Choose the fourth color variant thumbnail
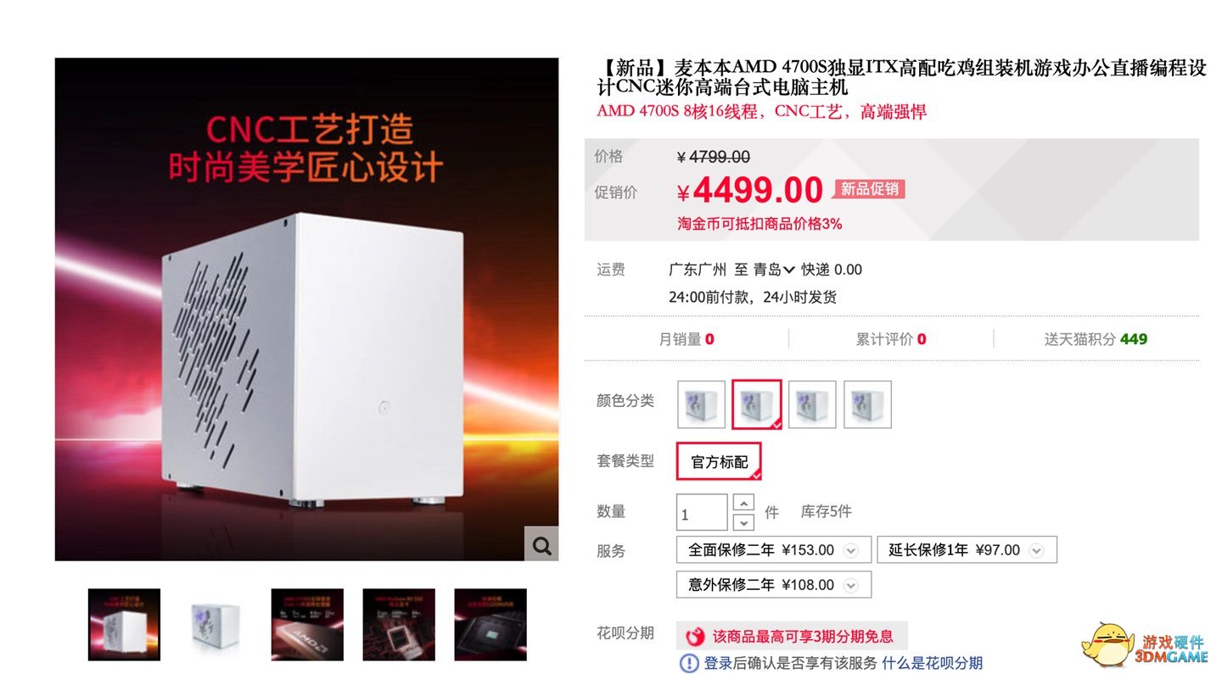Screen dimensions: 1222x674 pyautogui.click(x=867, y=404)
